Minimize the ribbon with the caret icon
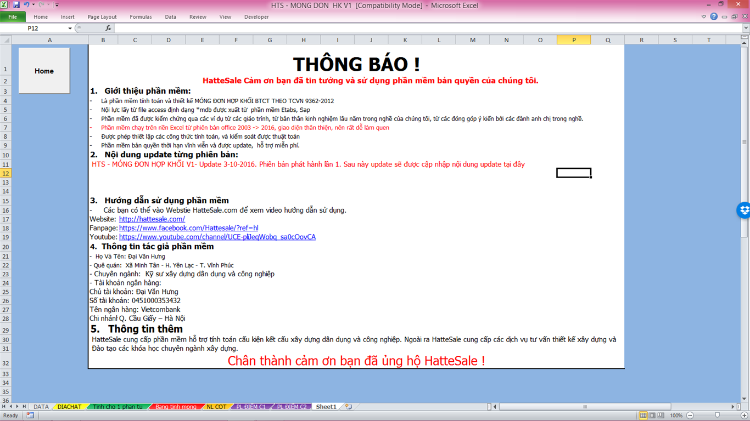The image size is (750, 421). pyautogui.click(x=704, y=17)
